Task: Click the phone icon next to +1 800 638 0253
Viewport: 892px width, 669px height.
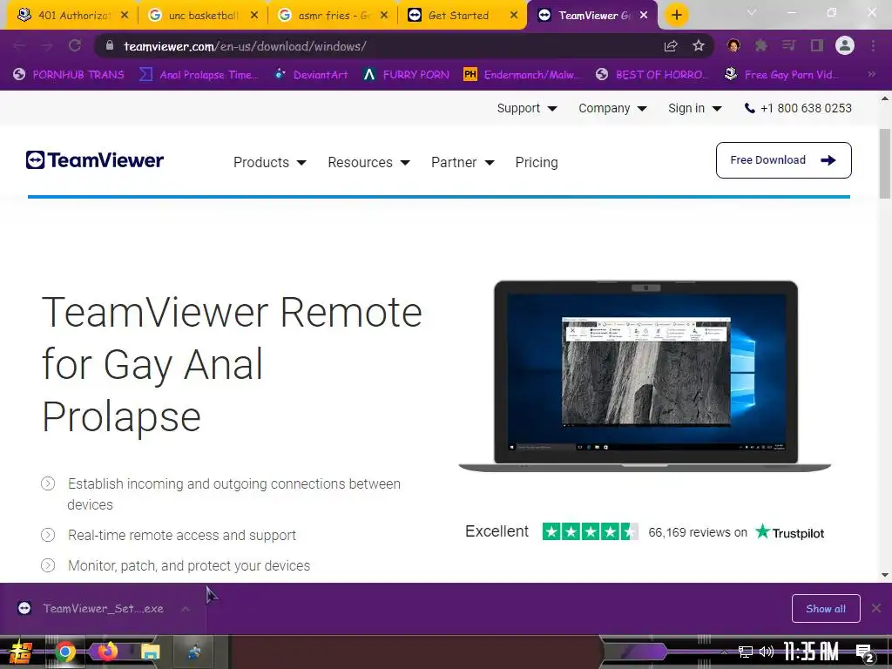Action: (750, 108)
